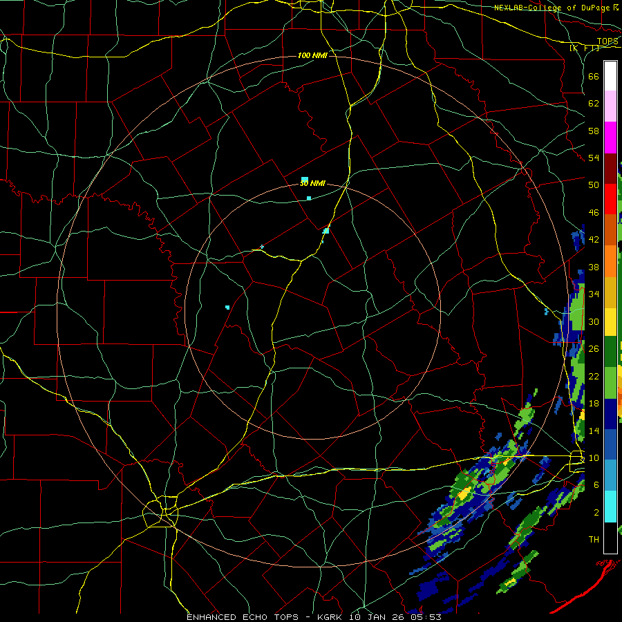Click the cyan legend swatch near 2
This screenshot has width=622, height=622.
[x=610, y=507]
